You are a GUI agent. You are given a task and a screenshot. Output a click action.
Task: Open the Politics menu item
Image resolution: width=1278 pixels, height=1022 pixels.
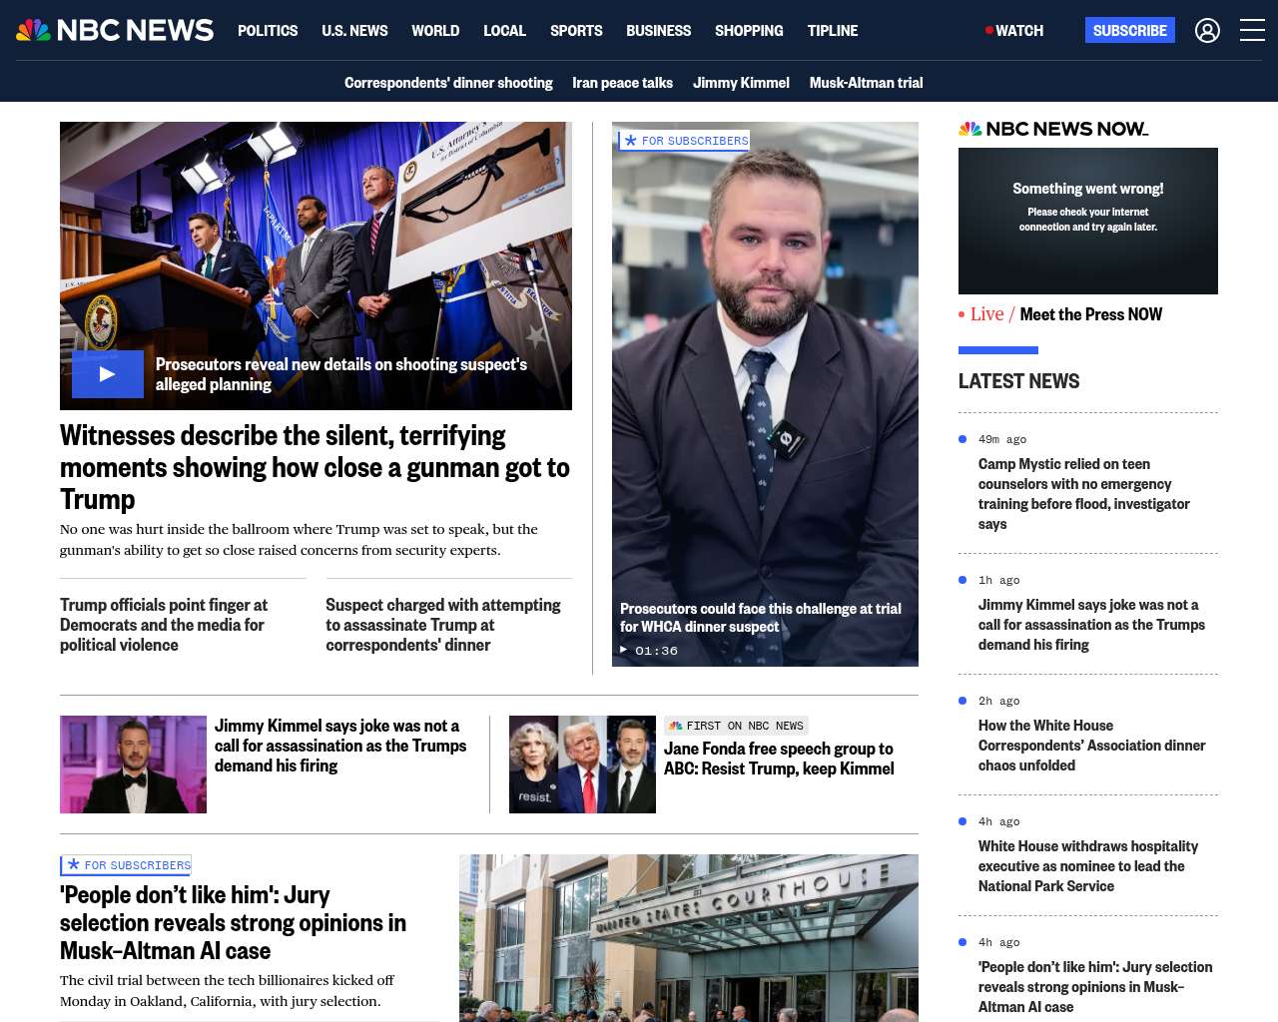coord(268,31)
